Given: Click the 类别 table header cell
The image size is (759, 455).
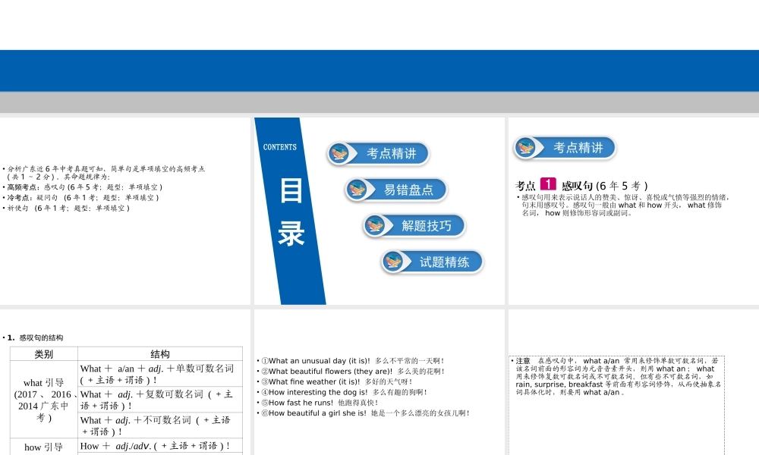Looking at the screenshot, I should coord(43,354).
